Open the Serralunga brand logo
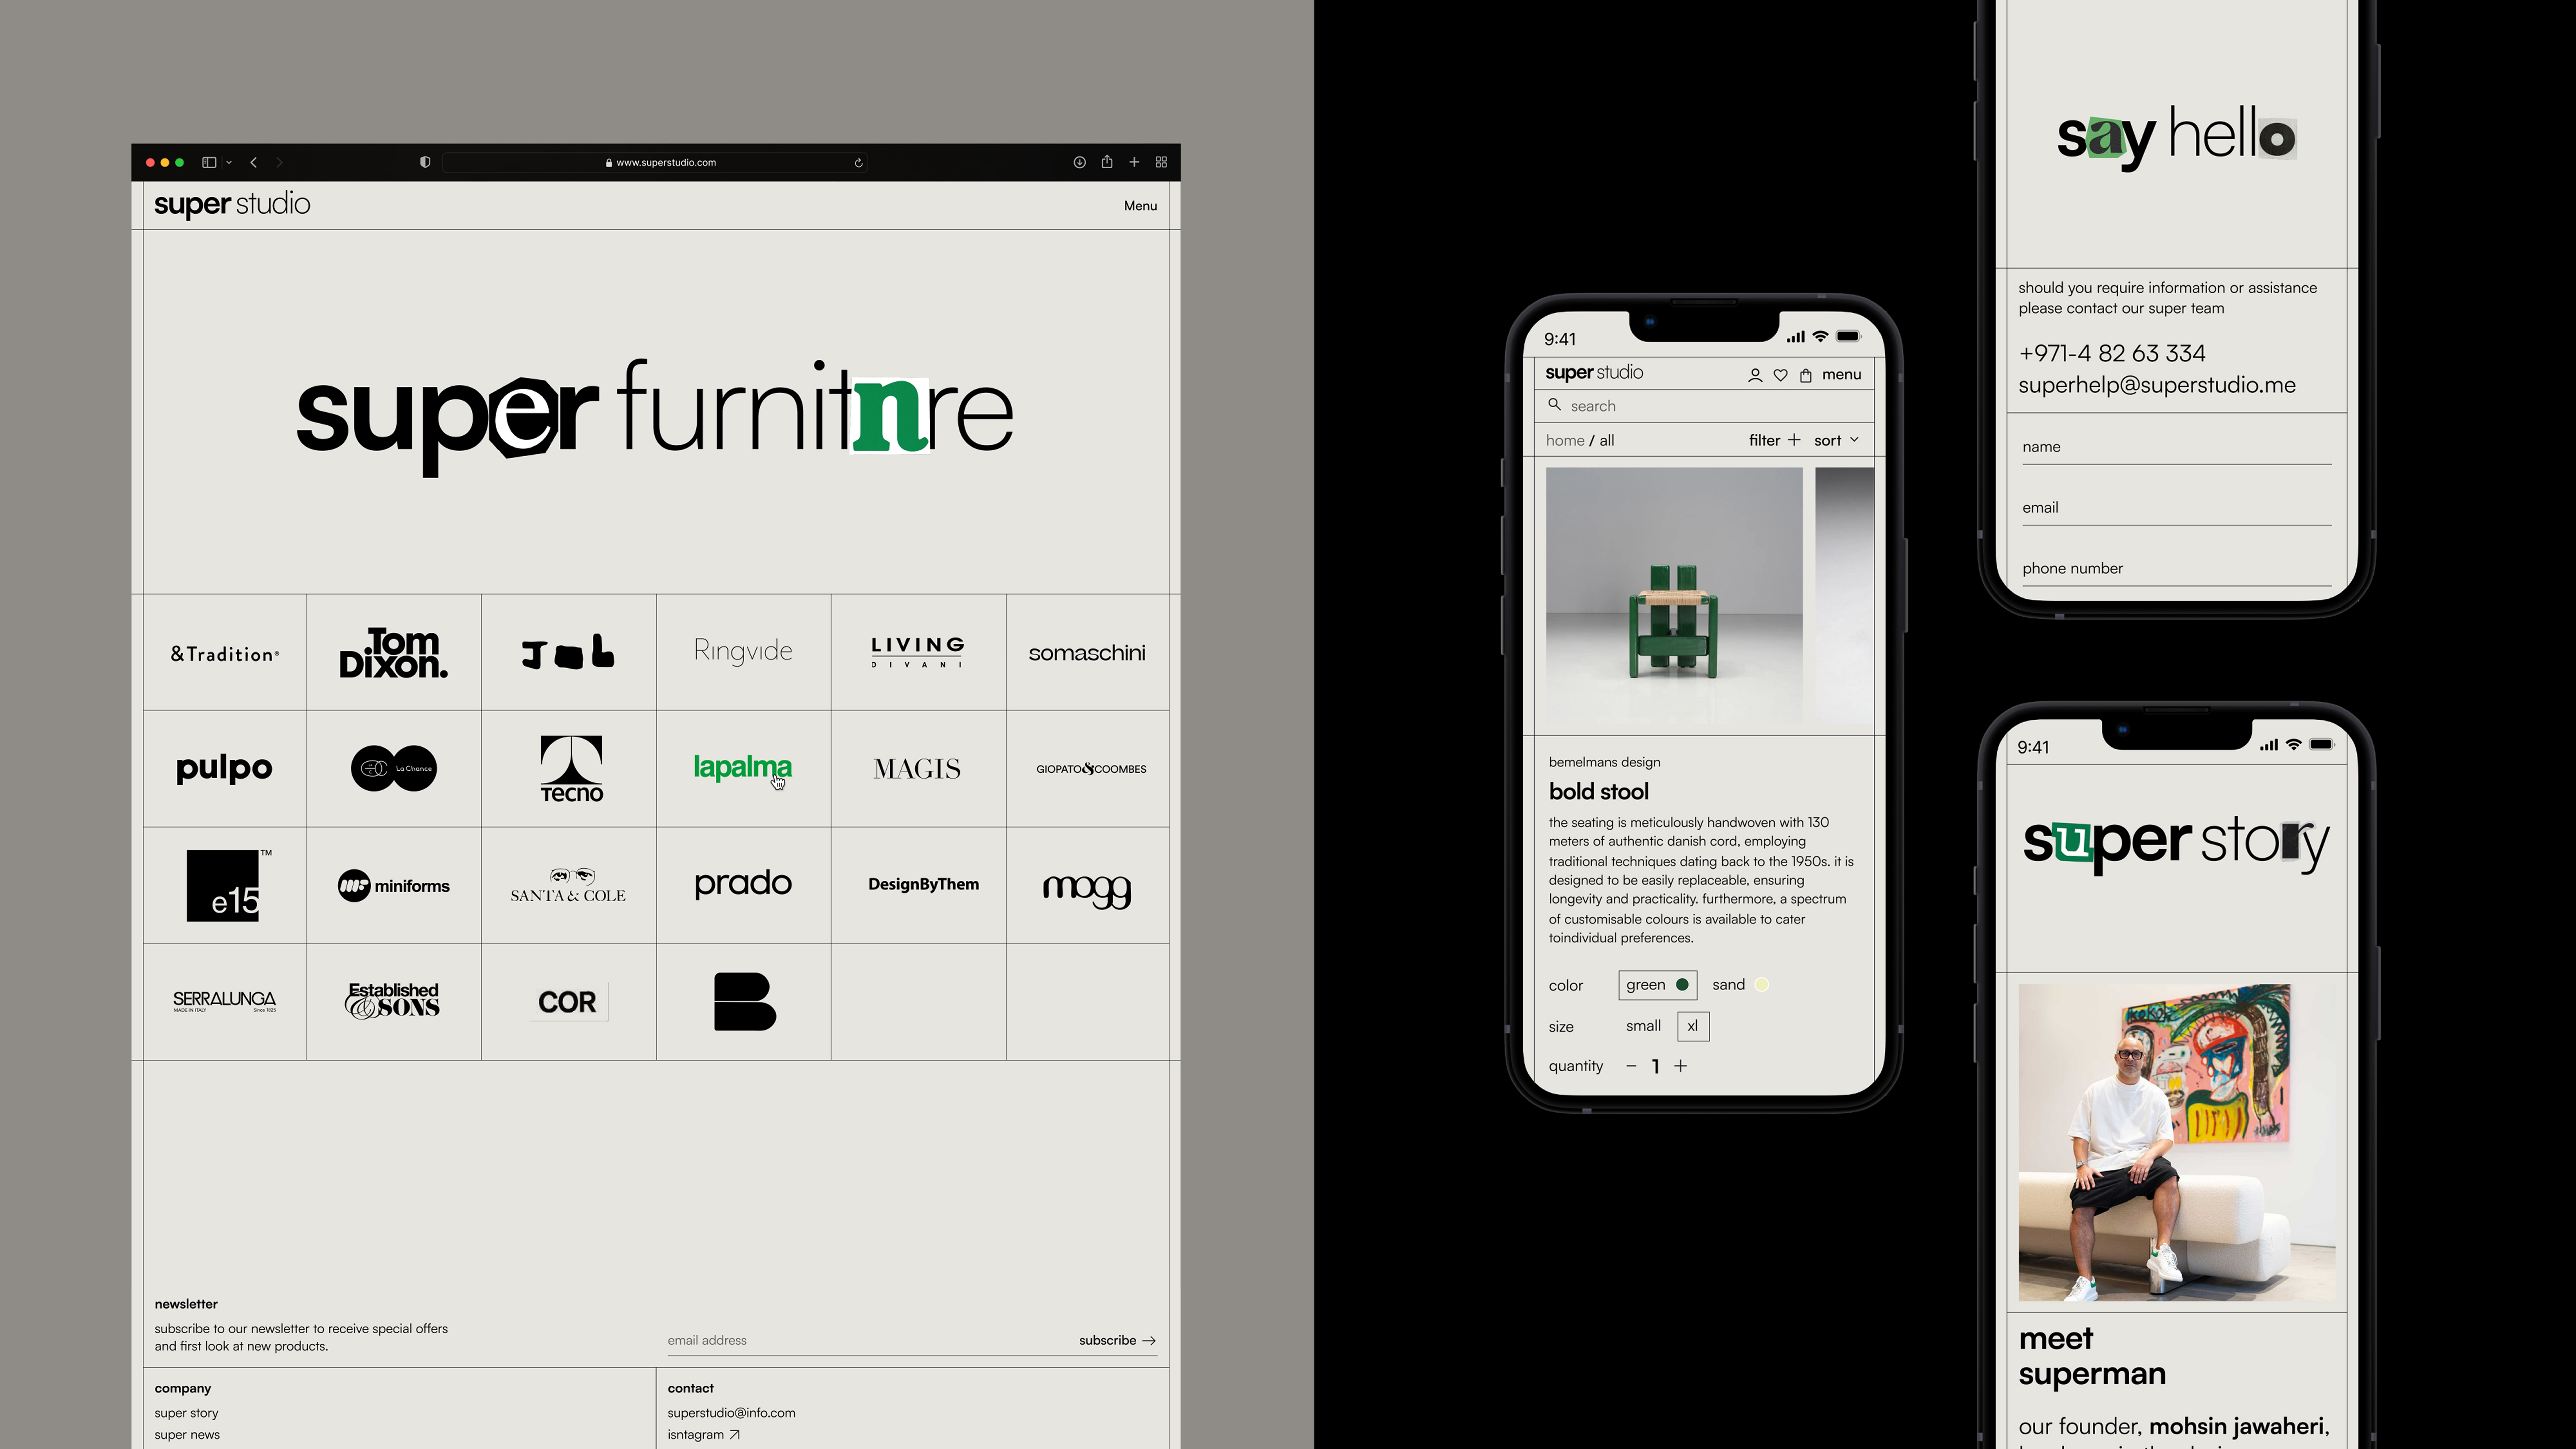Screen dimensions: 2576x1449 [224, 1001]
